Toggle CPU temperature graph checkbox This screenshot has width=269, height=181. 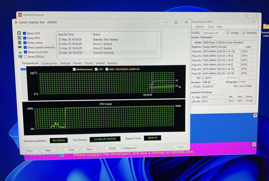(x=96, y=69)
